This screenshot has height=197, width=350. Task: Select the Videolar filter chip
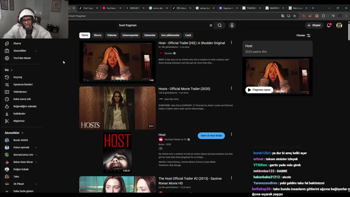[112, 35]
